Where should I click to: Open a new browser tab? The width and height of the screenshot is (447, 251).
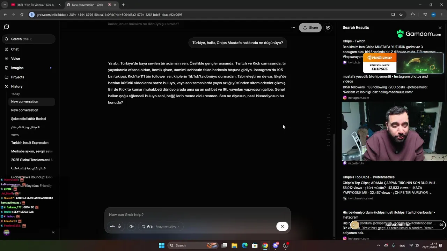click(x=123, y=5)
